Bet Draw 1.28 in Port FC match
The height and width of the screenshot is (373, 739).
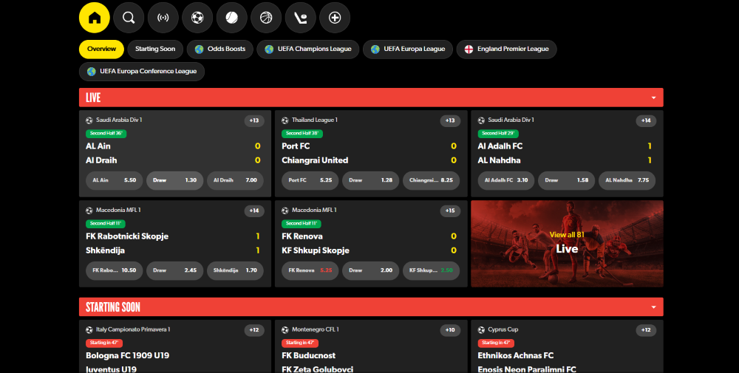coord(370,180)
